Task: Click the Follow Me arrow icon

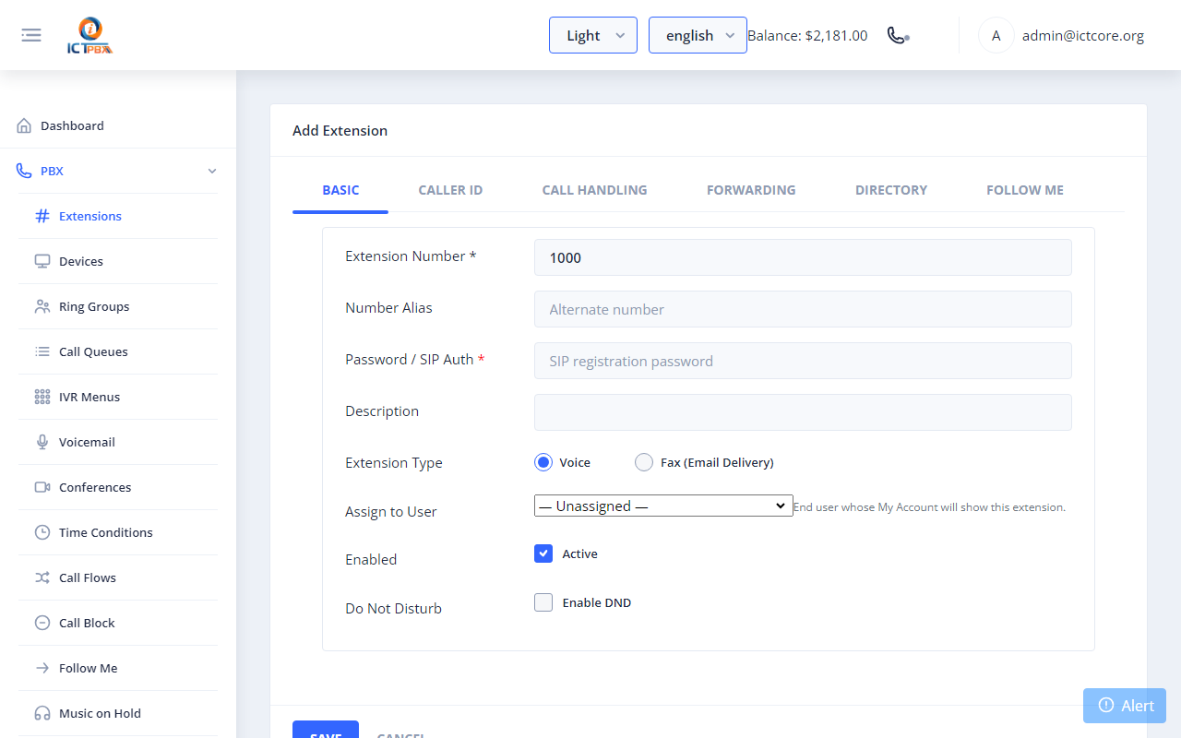Action: point(42,668)
